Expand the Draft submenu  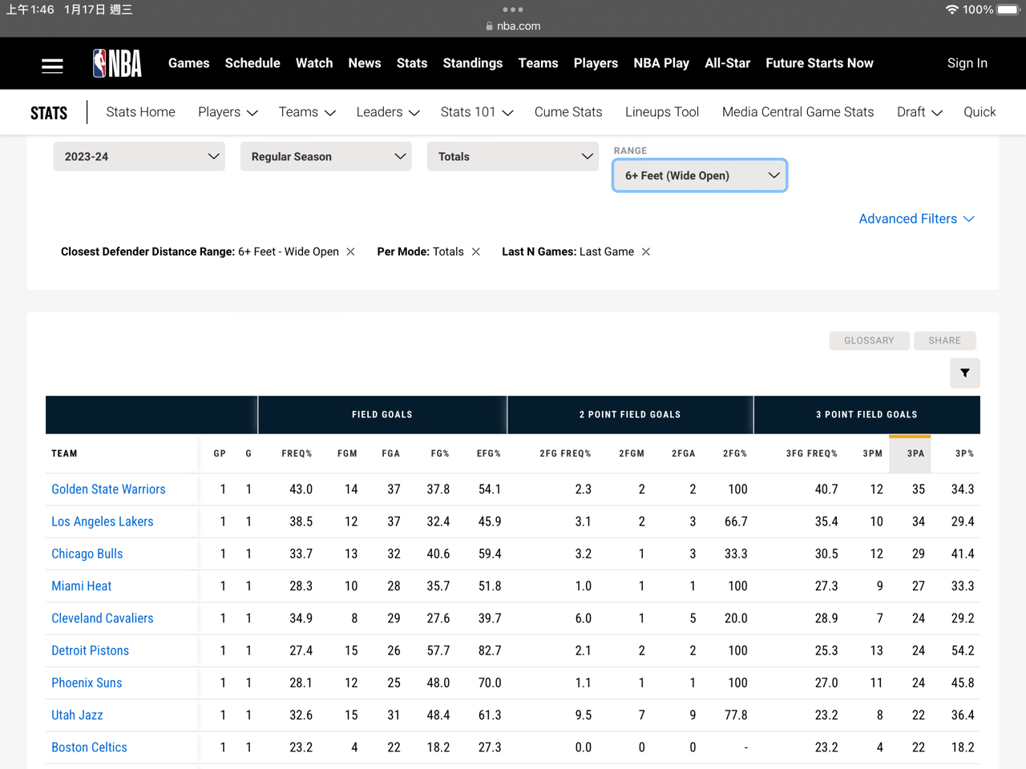point(919,112)
